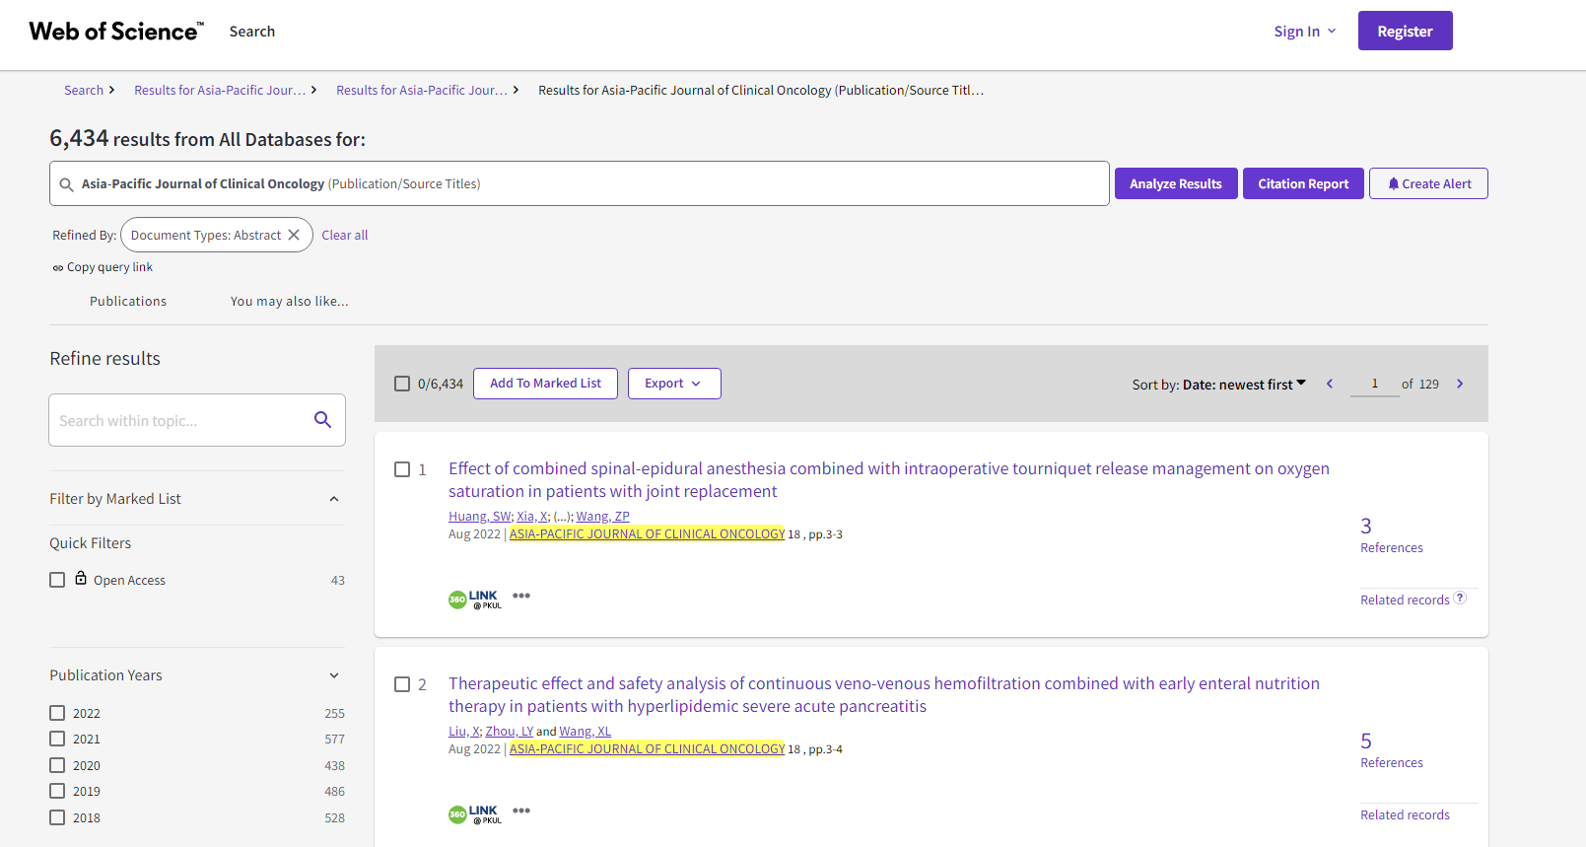Click the search magnifier in Refine results
The height and width of the screenshot is (847, 1586).
click(x=322, y=420)
